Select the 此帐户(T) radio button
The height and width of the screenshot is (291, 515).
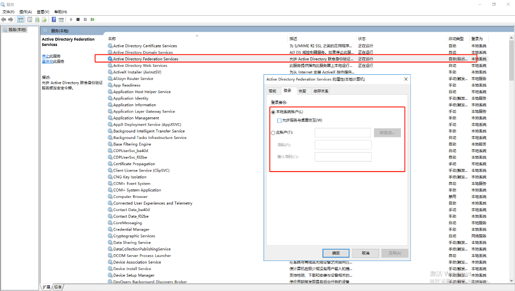[273, 133]
